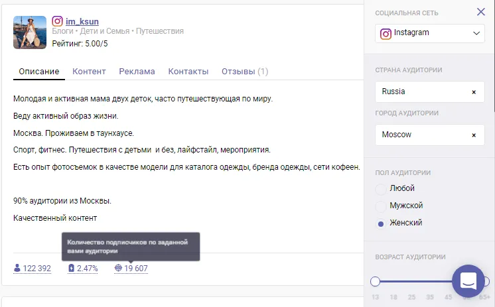Click the line Веду активный образ жизни
The width and height of the screenshot is (495, 307).
click(66, 116)
